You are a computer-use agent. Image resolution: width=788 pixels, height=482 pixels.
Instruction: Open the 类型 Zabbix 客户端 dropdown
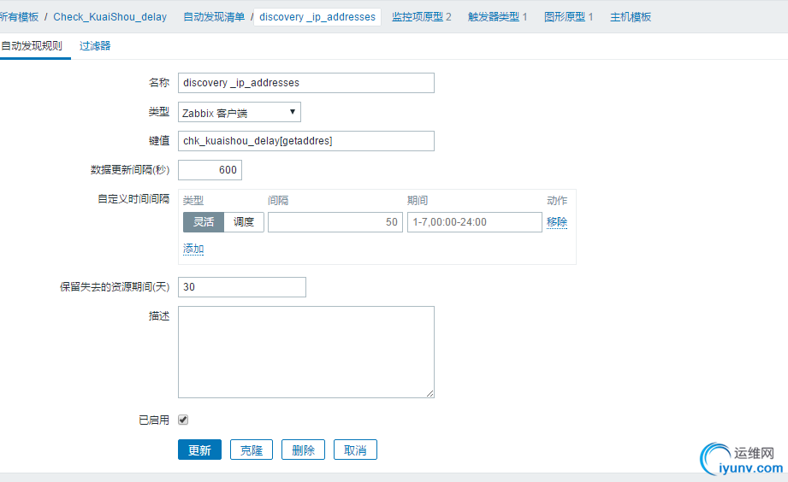click(x=240, y=112)
